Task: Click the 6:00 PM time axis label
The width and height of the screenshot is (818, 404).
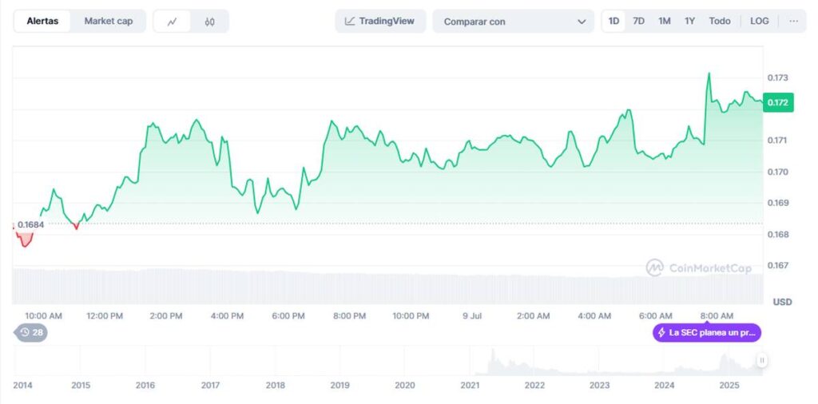Action: [x=288, y=316]
